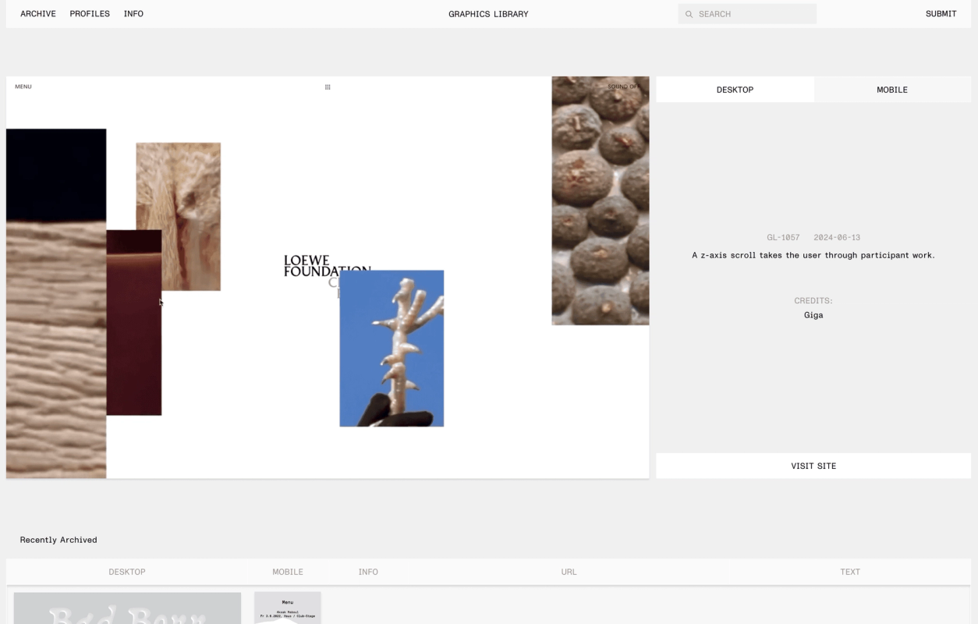Screen dimensions: 978x624
Task: Click the URL column header
Action: pyautogui.click(x=569, y=572)
